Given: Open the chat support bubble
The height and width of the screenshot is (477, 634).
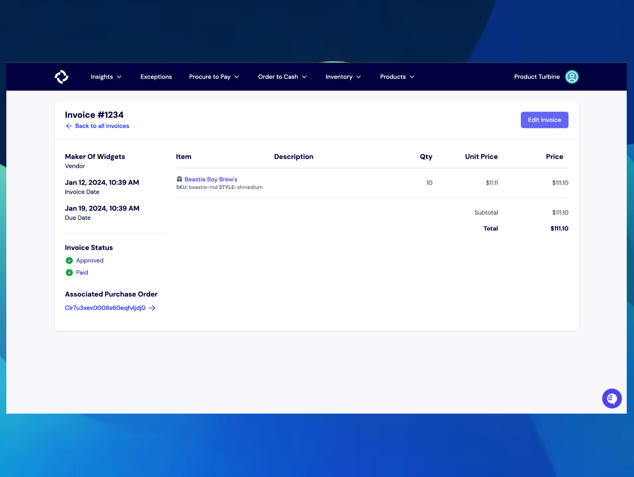Looking at the screenshot, I should (x=612, y=398).
